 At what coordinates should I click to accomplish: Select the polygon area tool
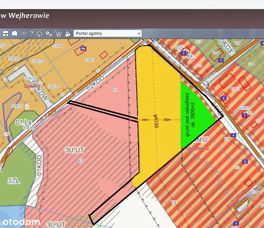tap(14, 34)
